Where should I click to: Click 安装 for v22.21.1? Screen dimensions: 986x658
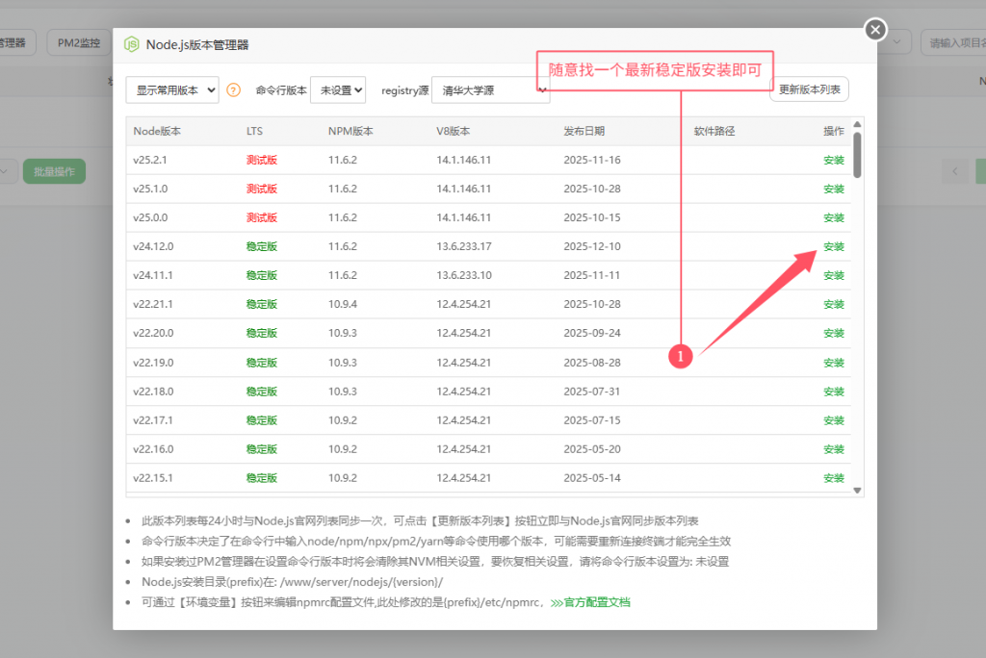[x=833, y=305]
